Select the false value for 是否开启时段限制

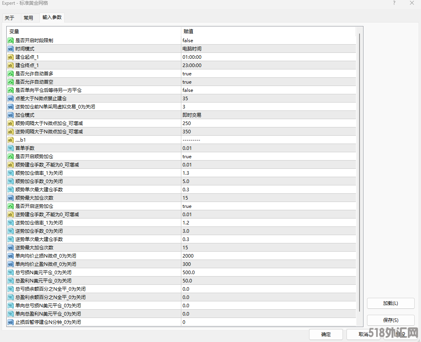coord(188,41)
